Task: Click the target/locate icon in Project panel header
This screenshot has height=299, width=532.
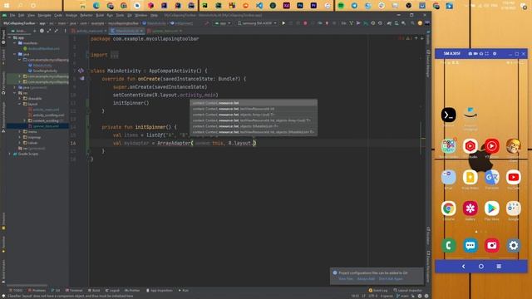Action: click(x=42, y=31)
